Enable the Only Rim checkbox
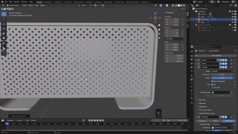The height and width of the screenshot is (134, 238). coord(212,88)
